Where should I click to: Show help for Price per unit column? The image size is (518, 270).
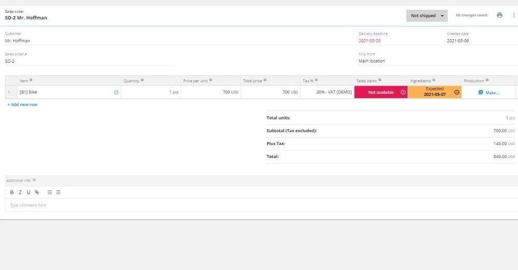(211, 80)
